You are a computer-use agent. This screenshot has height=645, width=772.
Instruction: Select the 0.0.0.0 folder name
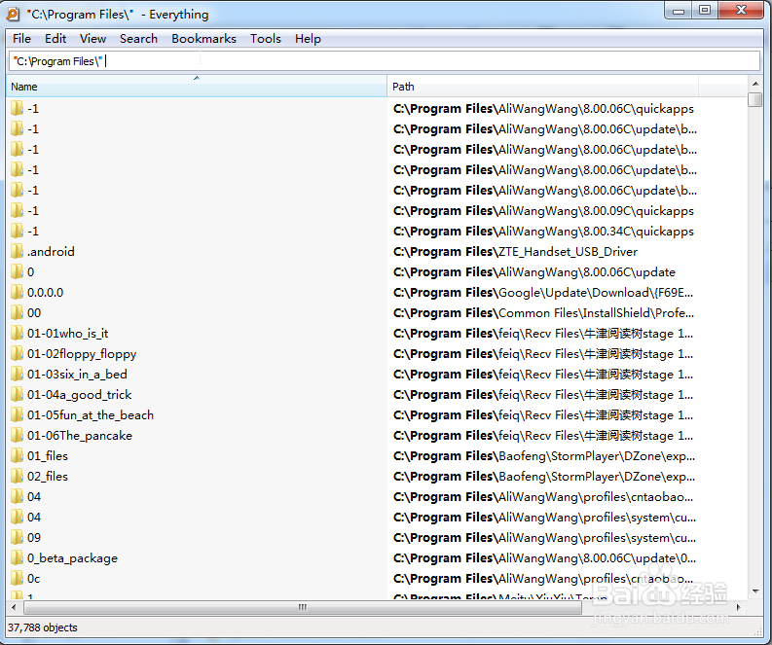pyautogui.click(x=46, y=292)
